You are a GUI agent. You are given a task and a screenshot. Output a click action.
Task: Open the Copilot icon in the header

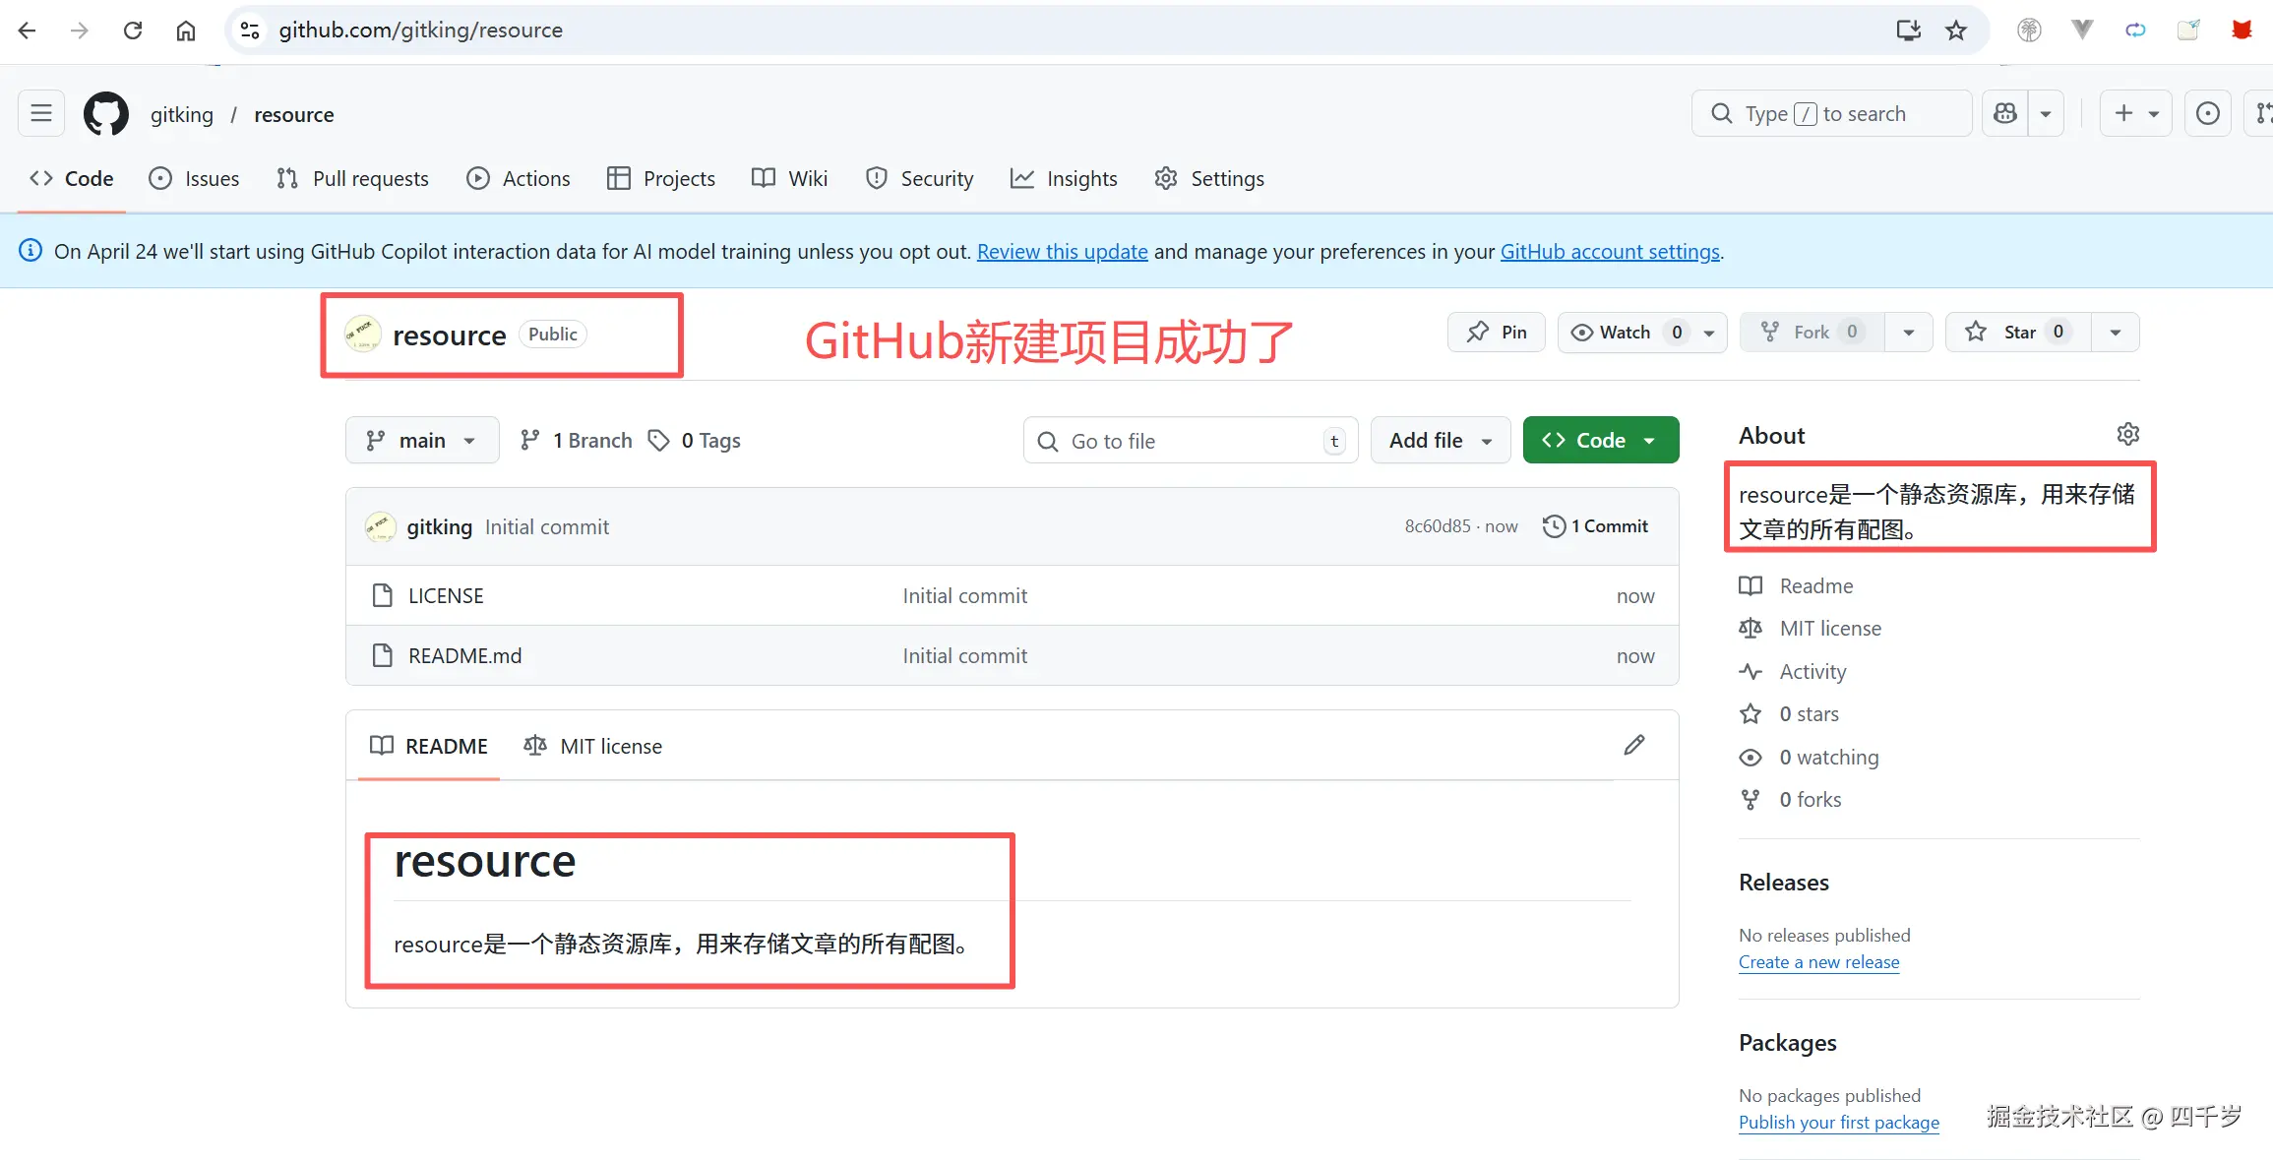2004,112
